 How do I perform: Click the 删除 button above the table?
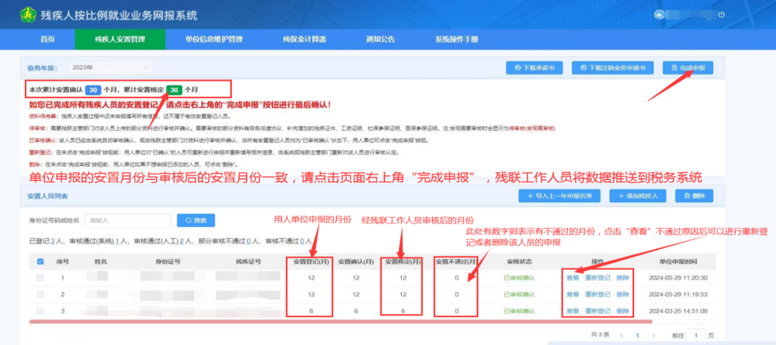click(x=694, y=195)
